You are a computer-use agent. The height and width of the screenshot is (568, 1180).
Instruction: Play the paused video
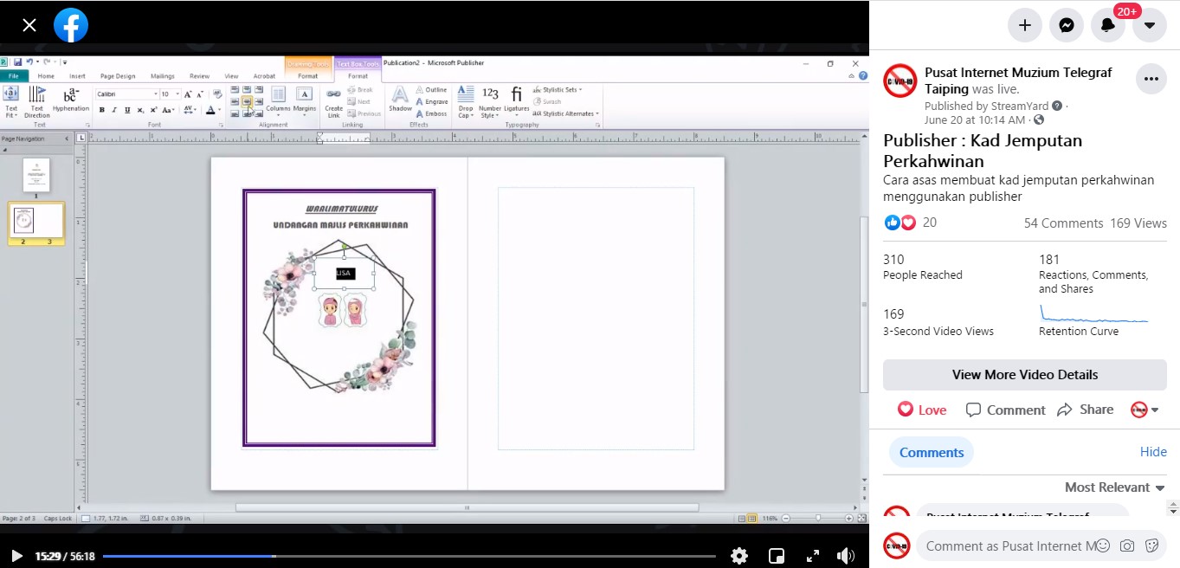(16, 556)
